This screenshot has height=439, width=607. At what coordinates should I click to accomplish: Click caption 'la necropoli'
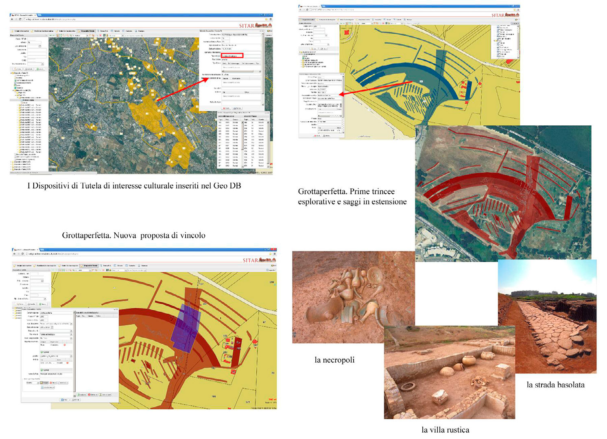coord(334,360)
